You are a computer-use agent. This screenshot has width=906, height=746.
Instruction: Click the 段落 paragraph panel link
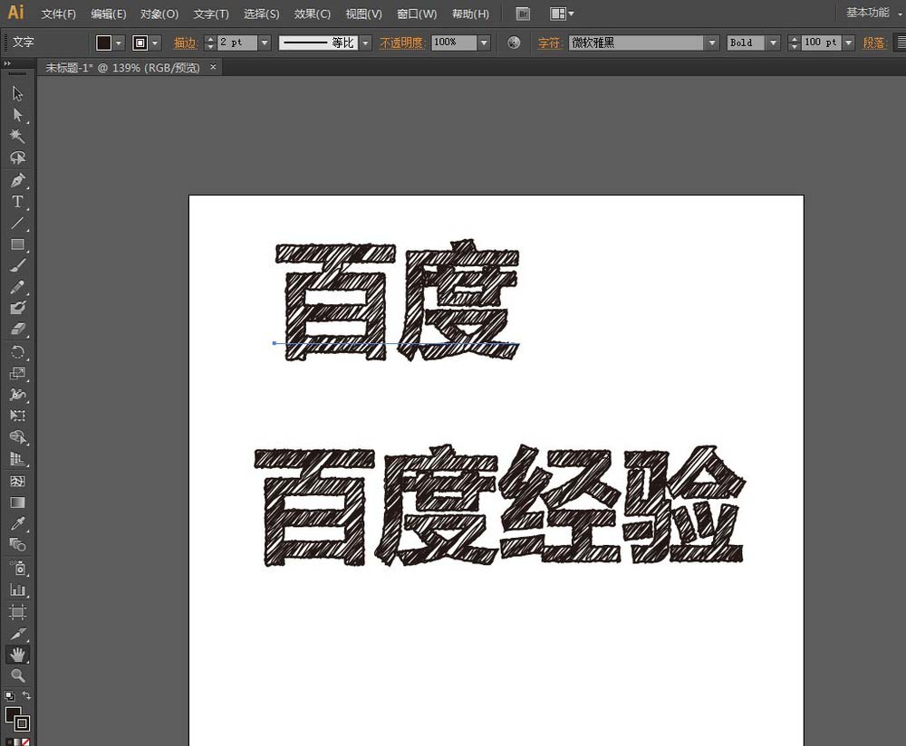pos(874,43)
